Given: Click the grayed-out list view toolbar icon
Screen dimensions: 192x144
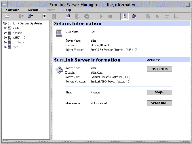Looking at the screenshot, I should click(x=176, y=16).
